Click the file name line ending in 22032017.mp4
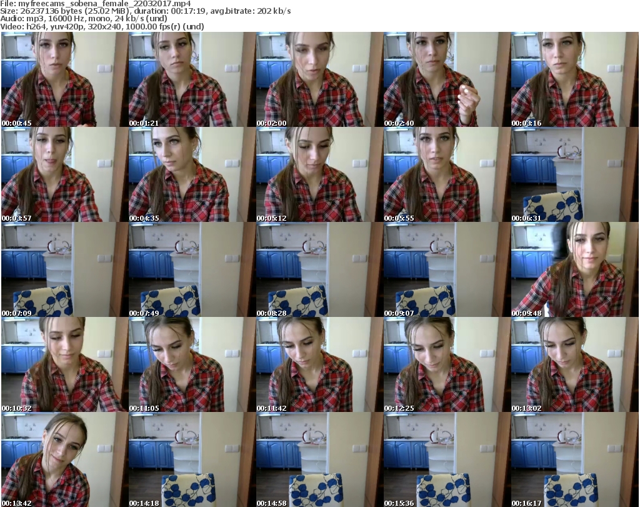This screenshot has width=640, height=507. coord(96,4)
